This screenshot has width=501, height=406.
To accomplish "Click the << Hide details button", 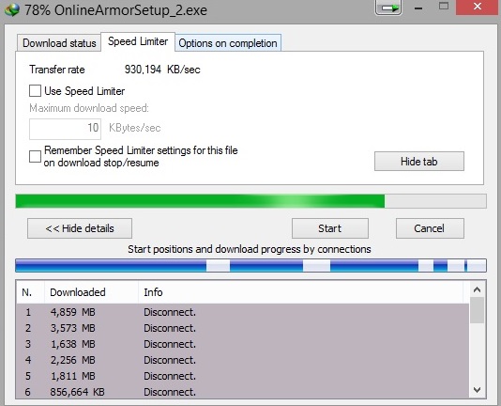I will click(x=80, y=228).
